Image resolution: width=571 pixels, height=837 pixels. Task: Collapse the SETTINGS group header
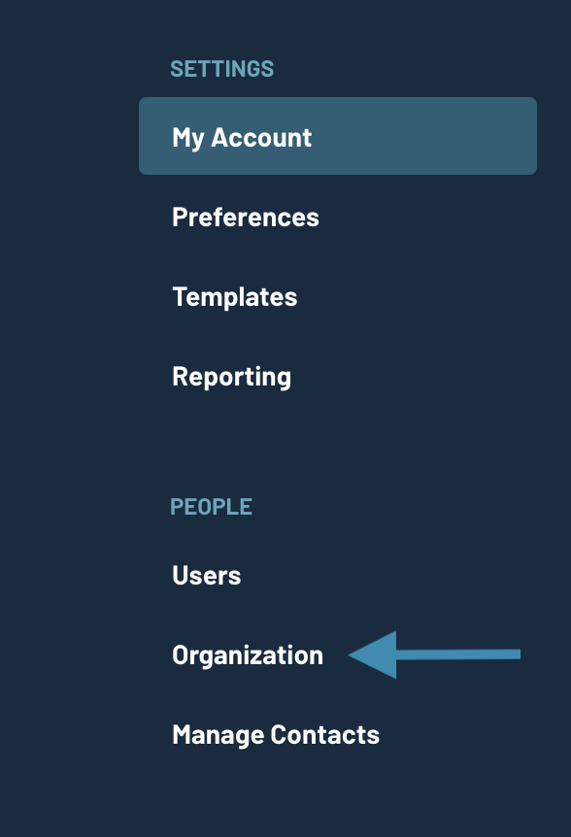point(222,69)
